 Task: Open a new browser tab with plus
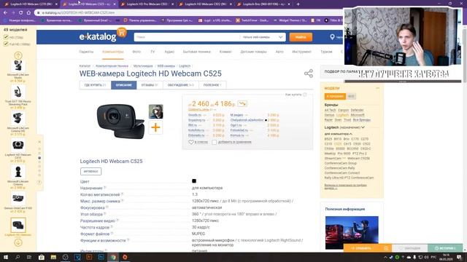298,4
